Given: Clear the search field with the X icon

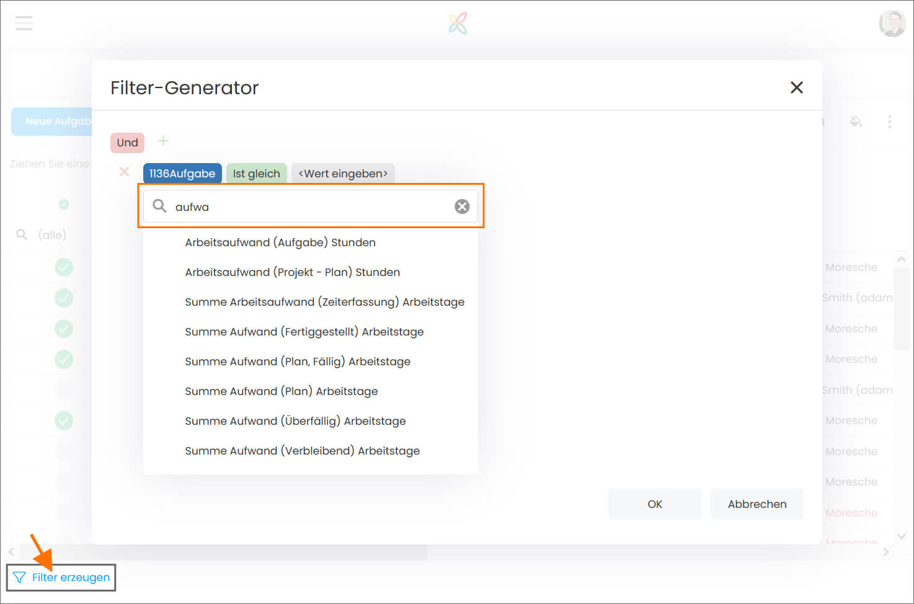Looking at the screenshot, I should [462, 207].
